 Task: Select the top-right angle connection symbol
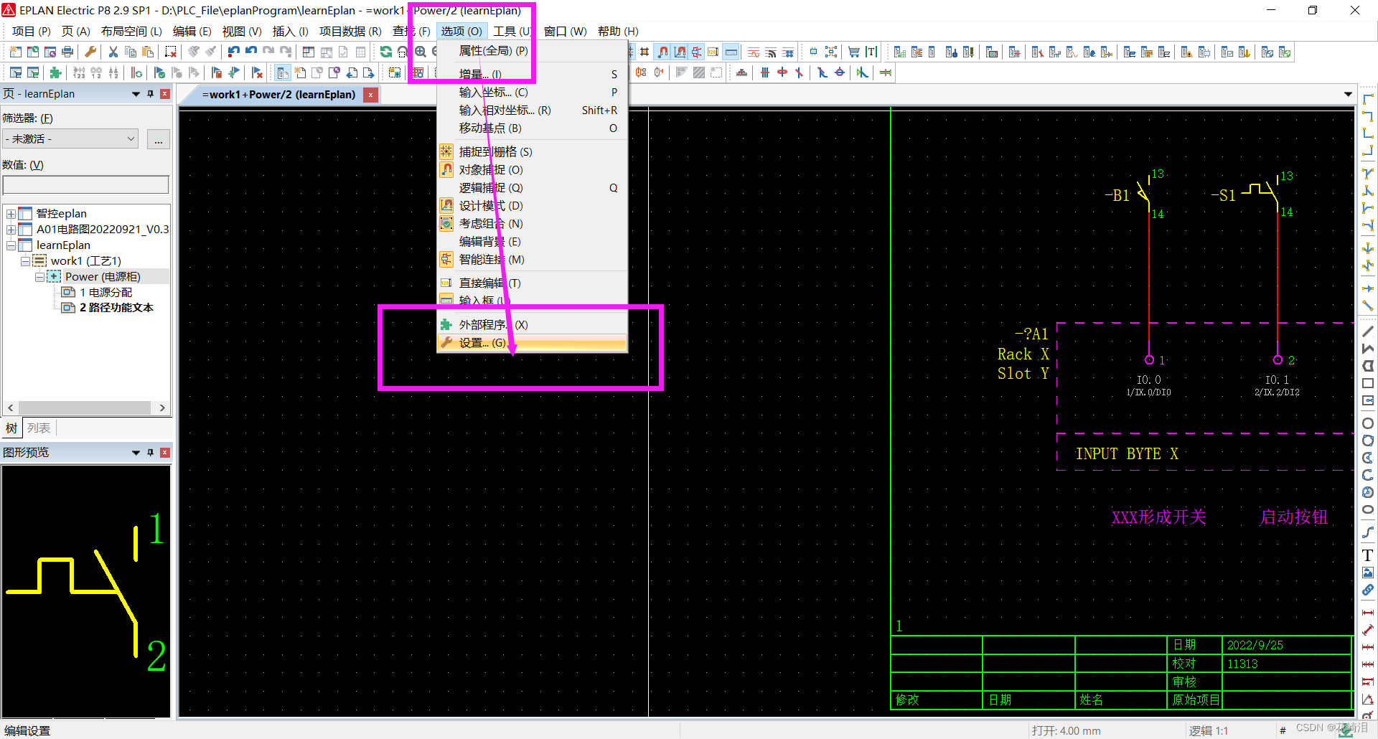[x=1368, y=116]
